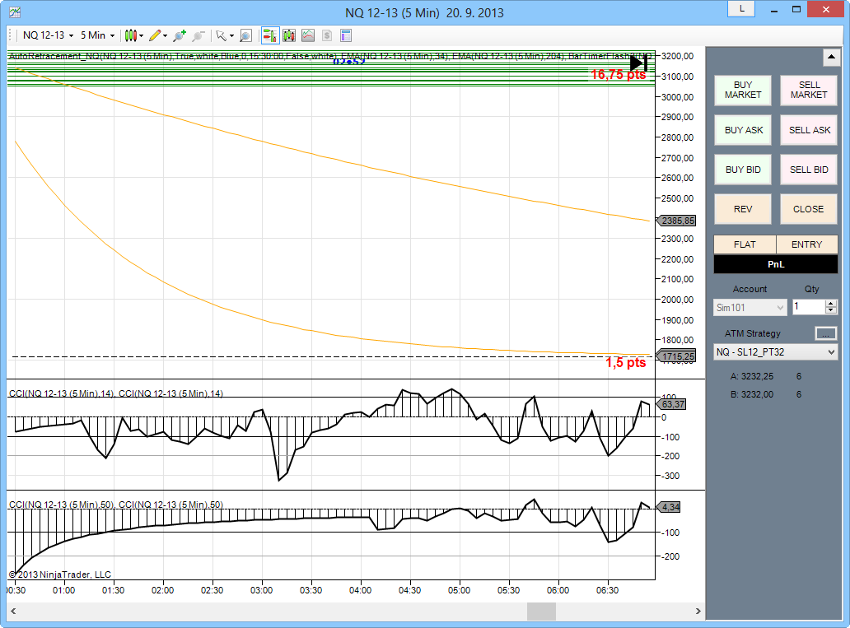Select the drawing tools pencil icon
Viewport: 850px width, 628px height.
157,35
